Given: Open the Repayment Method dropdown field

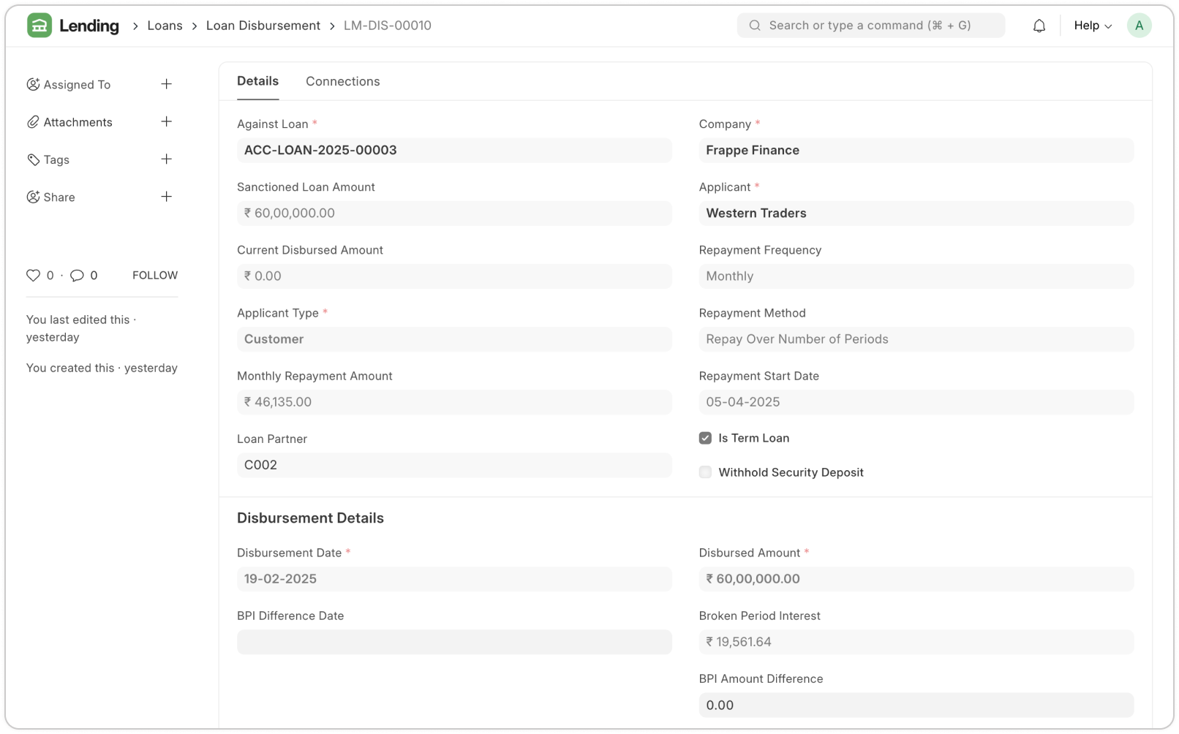Looking at the screenshot, I should click(x=916, y=339).
